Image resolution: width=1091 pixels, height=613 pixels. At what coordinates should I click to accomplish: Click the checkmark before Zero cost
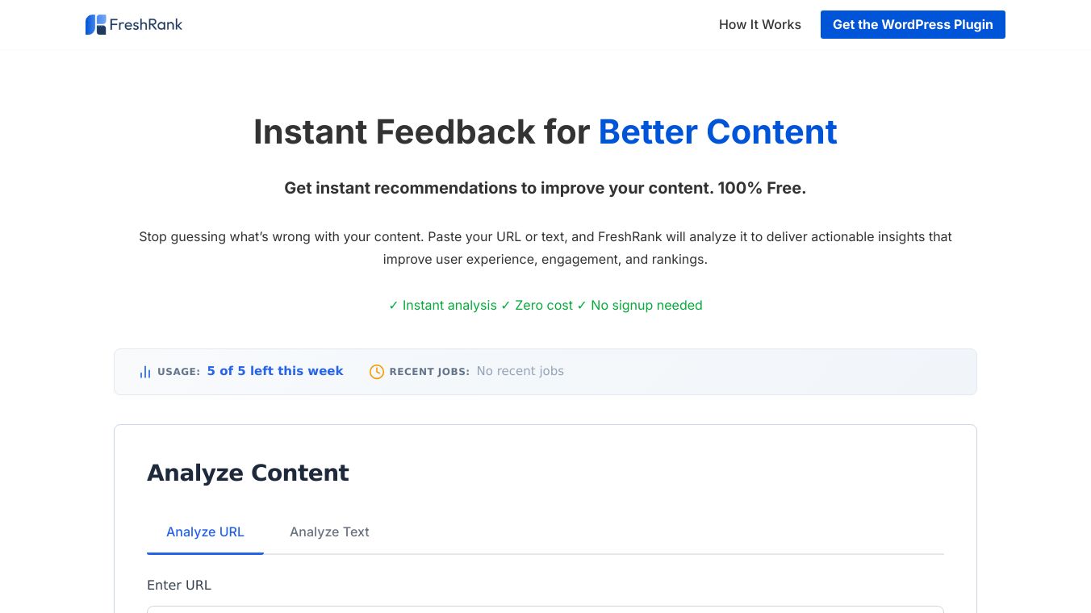(x=505, y=306)
